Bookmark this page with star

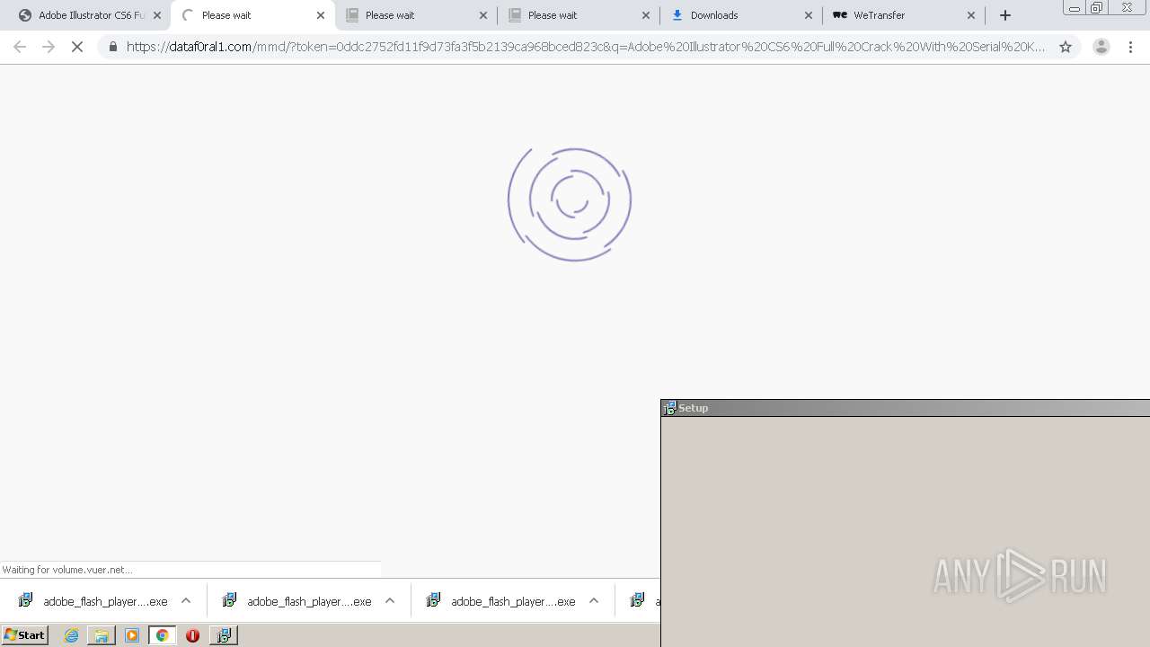point(1066,47)
